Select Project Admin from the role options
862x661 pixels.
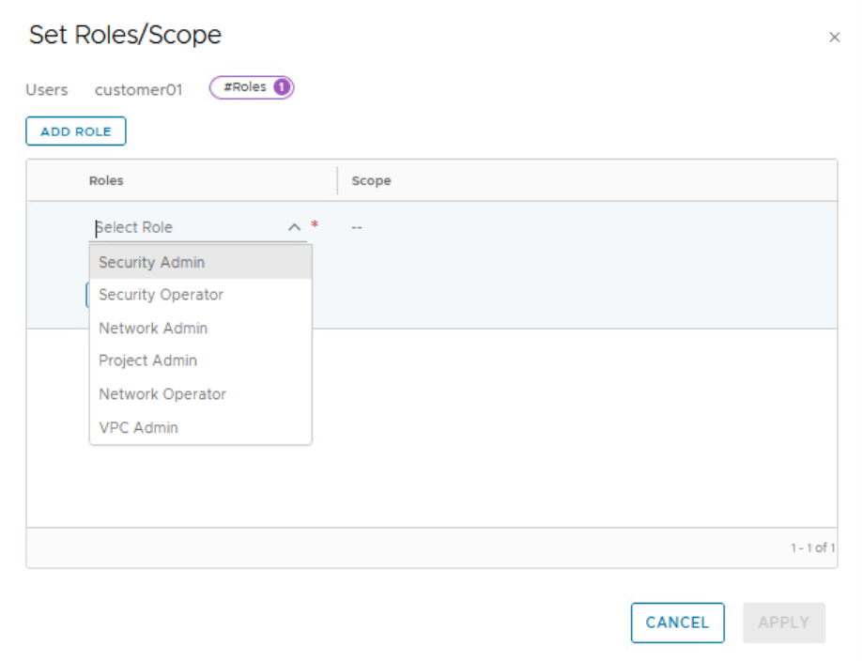[x=147, y=361]
